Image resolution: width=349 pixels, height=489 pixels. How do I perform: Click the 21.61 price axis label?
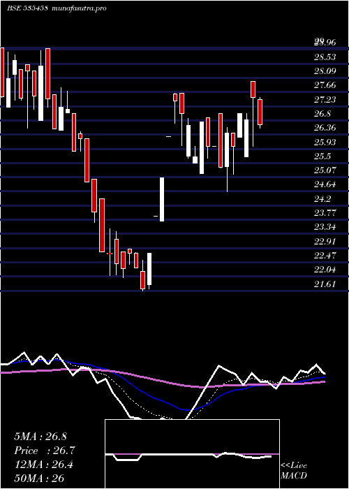325,284
